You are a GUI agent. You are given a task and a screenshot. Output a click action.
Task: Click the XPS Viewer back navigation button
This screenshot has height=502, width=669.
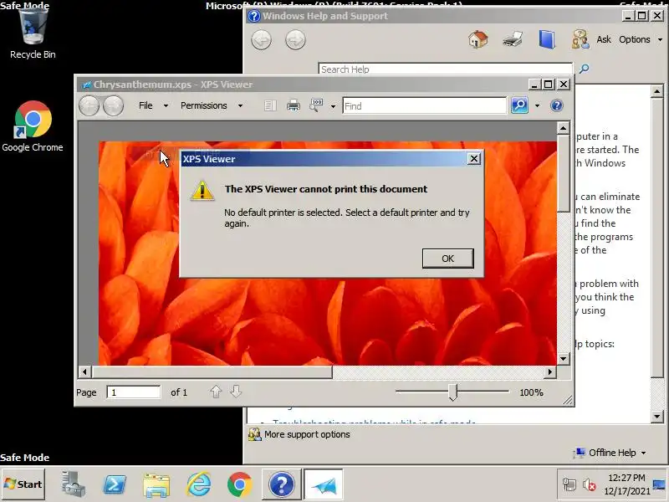[x=89, y=105]
